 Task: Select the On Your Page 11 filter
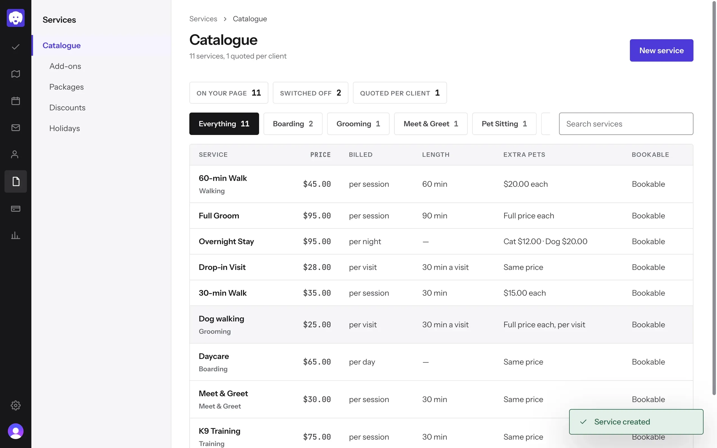tap(229, 93)
